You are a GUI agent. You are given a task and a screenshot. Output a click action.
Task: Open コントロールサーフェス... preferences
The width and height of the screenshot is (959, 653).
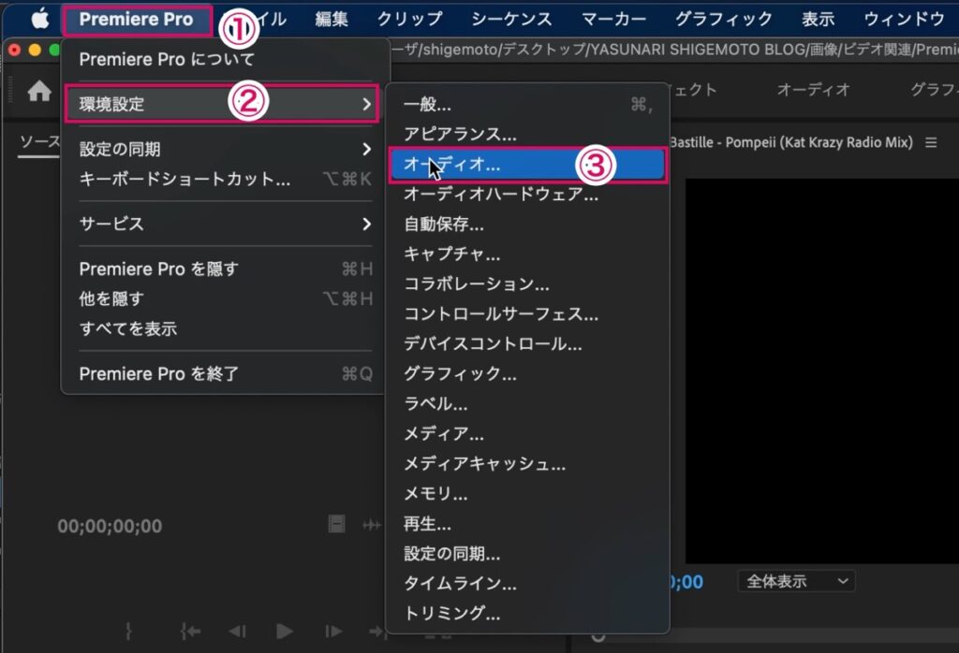(x=528, y=314)
